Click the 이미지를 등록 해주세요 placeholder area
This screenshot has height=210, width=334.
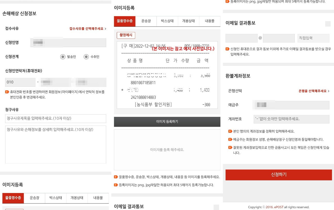[167, 150]
